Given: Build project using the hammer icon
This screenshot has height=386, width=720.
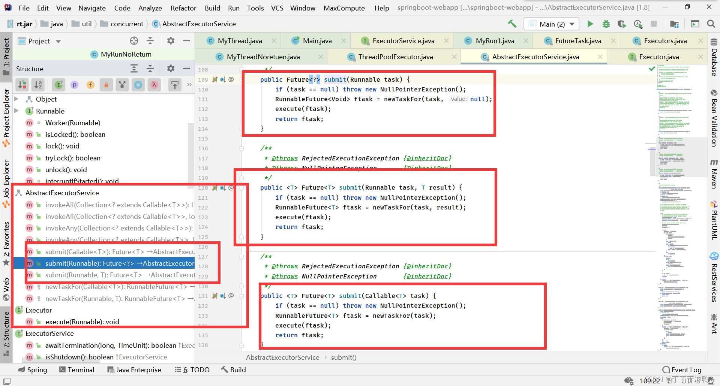Looking at the screenshot, I should pos(512,24).
